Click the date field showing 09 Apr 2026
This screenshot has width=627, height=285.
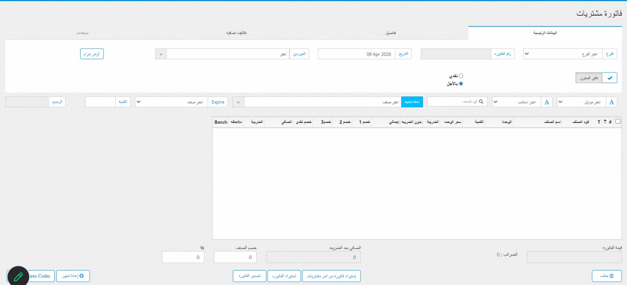(x=356, y=54)
